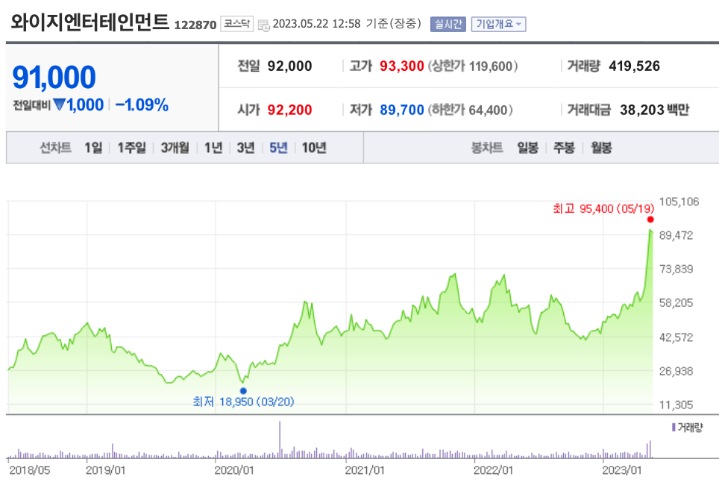
Task: Click the upper limit 상한가 119,600 text
Action: [473, 66]
